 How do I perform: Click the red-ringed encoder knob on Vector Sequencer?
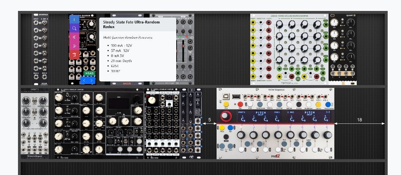(226, 116)
